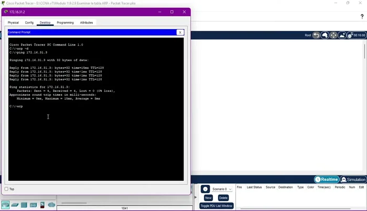Enable the Top checkbox

(6, 189)
